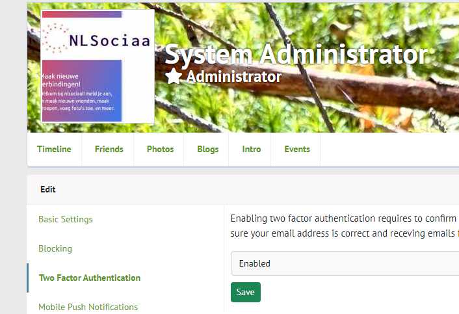Click the Administrator role label
Viewport: 459px width, 314px height.
click(x=234, y=77)
